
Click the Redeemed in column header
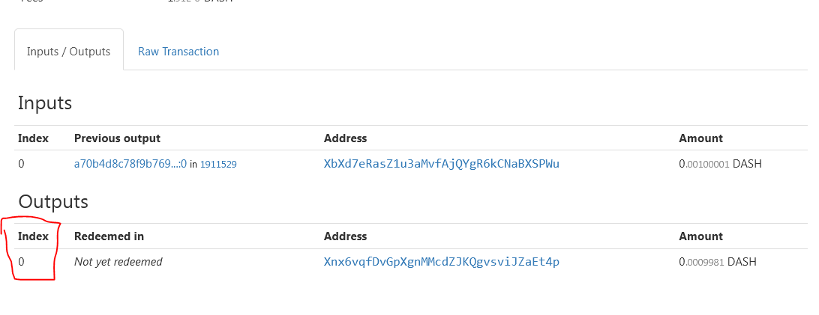(109, 236)
